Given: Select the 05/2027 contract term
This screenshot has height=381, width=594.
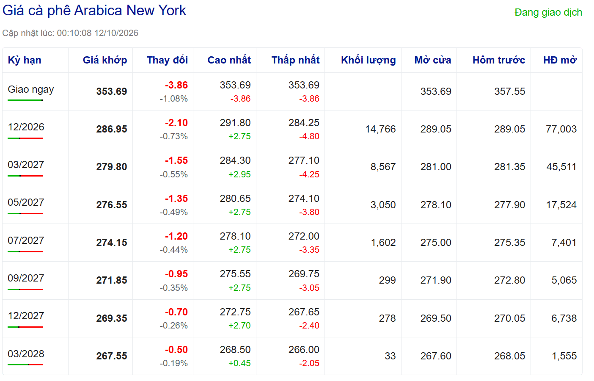Looking at the screenshot, I should tap(26, 202).
